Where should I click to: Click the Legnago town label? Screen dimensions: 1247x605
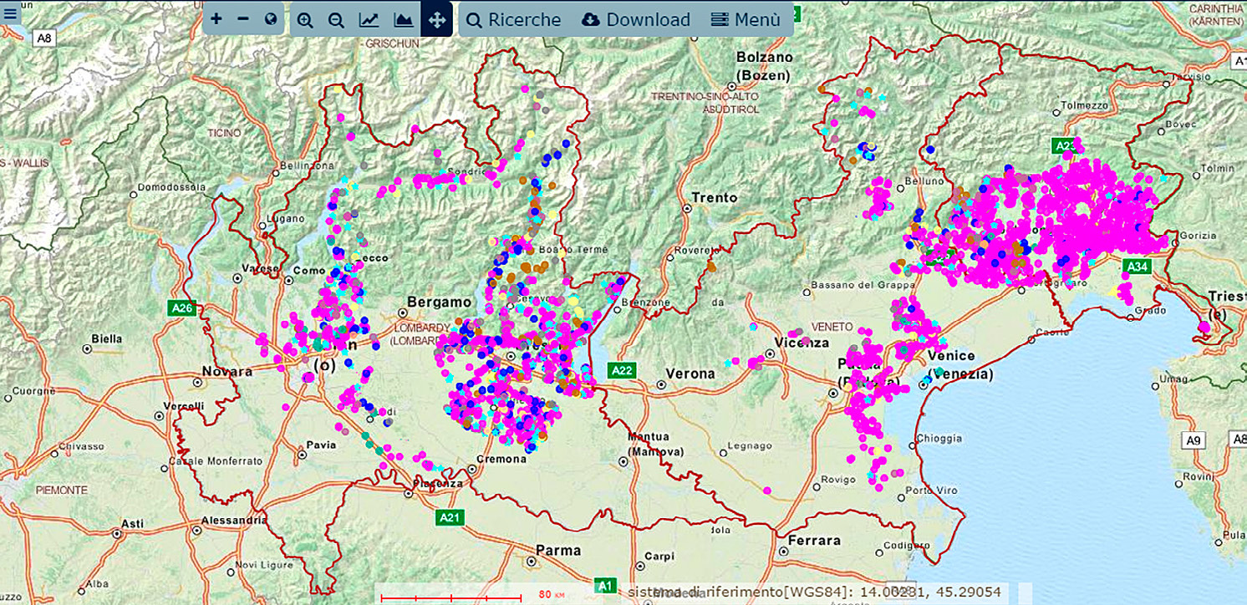tap(751, 445)
